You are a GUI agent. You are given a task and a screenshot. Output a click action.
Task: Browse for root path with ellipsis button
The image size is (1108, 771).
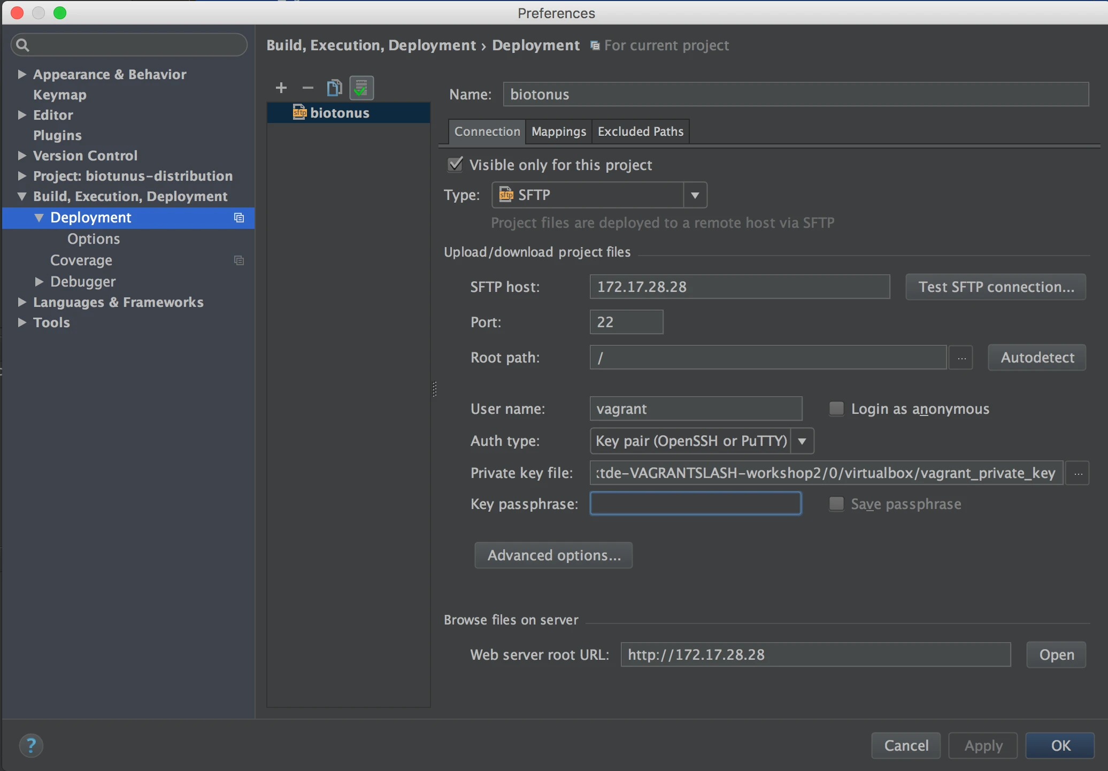point(961,358)
